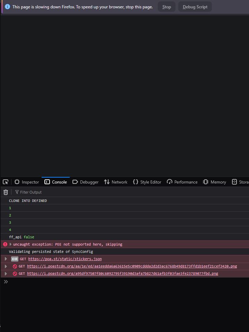Open the a95df975 PNG URL link
Viewport: 249px width, 332px height.
(123, 274)
